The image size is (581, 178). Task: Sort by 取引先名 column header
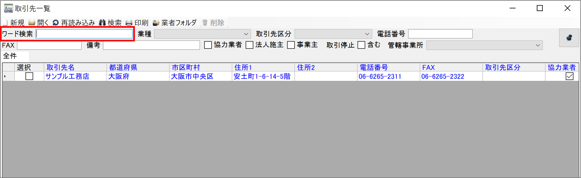click(61, 67)
